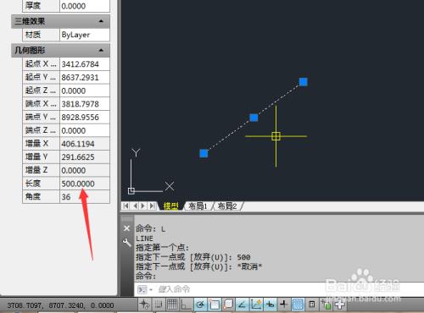Toggle 3D Object Snap in status bar
424x313 pixels.
[x=228, y=305]
